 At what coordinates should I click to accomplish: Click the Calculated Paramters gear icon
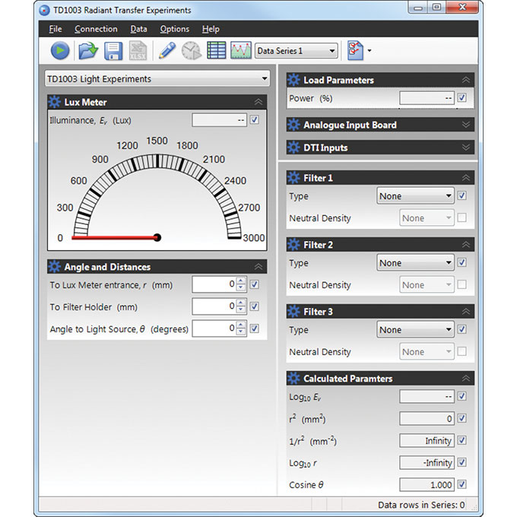coord(293,378)
